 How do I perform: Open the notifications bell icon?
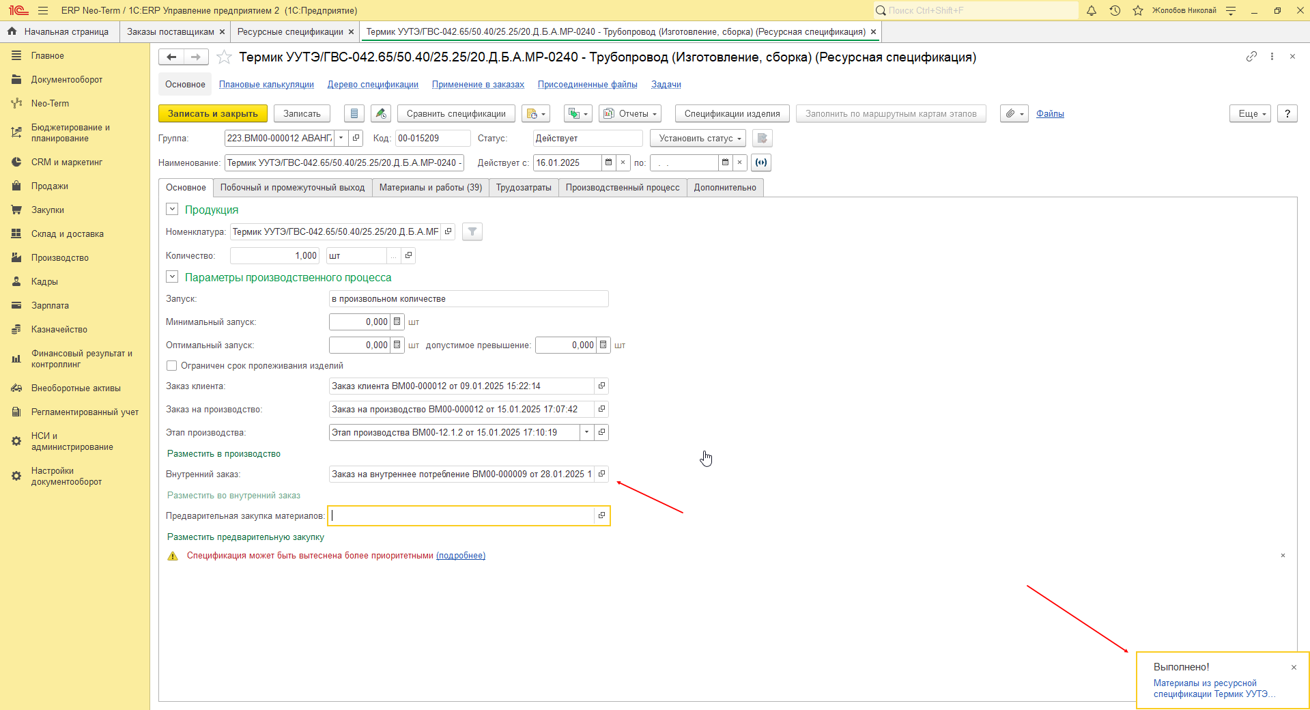coord(1092,10)
